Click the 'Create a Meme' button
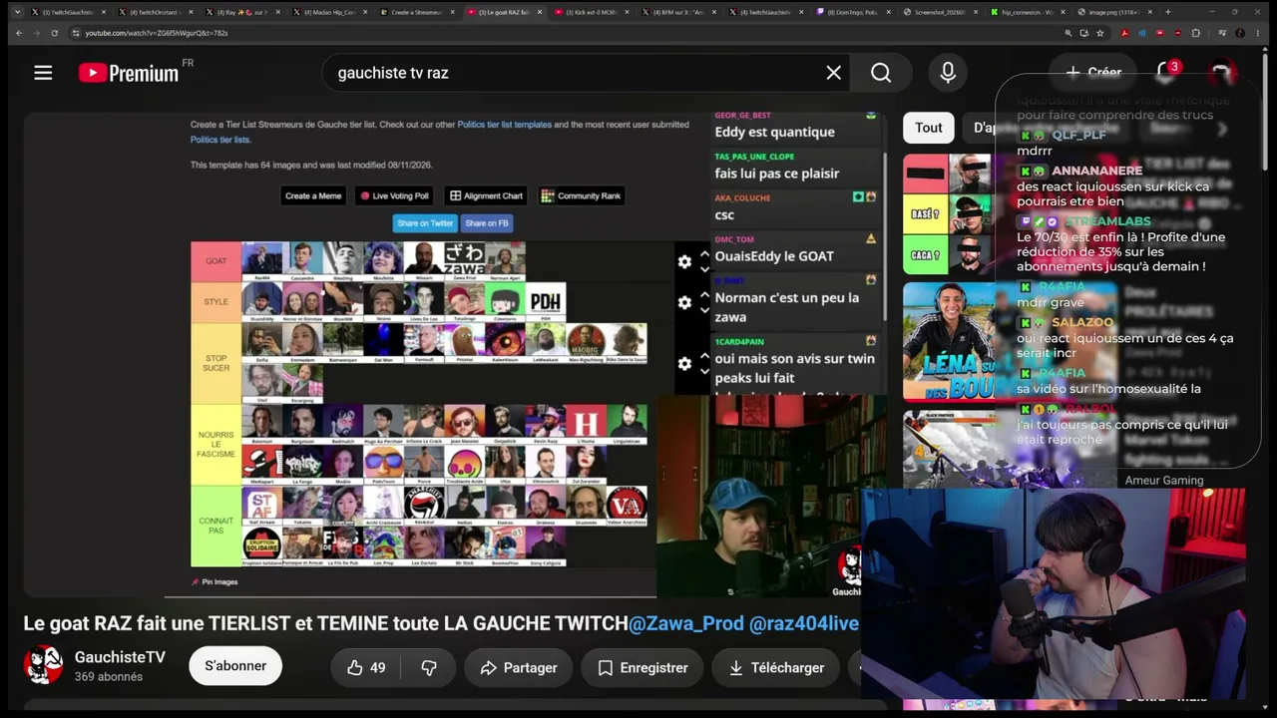The height and width of the screenshot is (718, 1277). [x=313, y=195]
